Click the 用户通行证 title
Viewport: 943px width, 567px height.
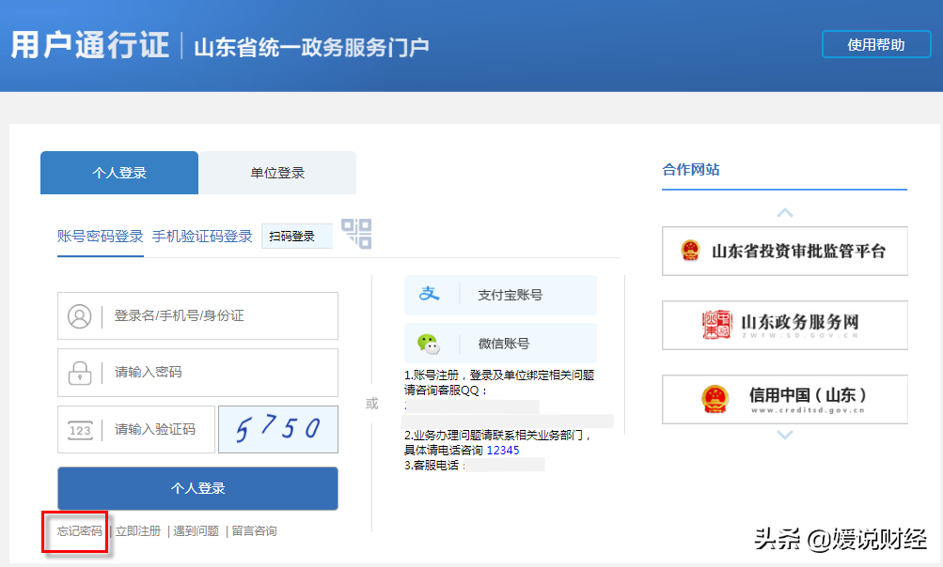point(90,46)
